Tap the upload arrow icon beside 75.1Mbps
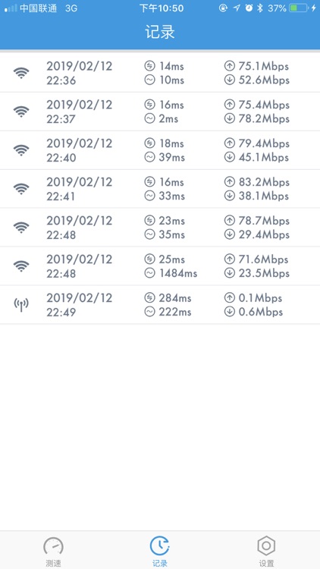 pyautogui.click(x=229, y=66)
